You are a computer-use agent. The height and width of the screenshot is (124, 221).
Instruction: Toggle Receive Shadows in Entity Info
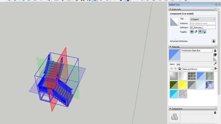(x=200, y=32)
